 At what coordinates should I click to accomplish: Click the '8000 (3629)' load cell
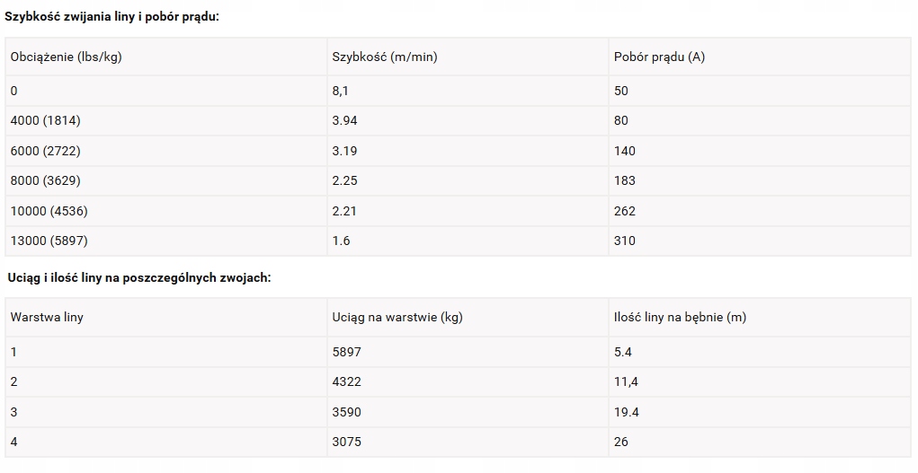click(x=45, y=180)
